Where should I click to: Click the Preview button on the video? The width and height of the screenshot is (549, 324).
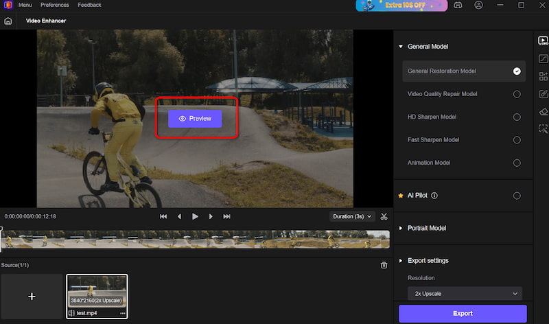(x=195, y=119)
